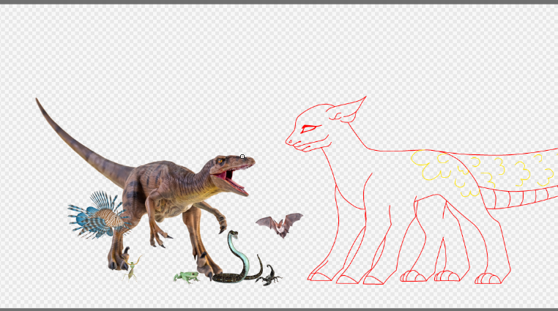The width and height of the screenshot is (558, 311).
Task: Click the small square handle above raptor's head
Action: pyautogui.click(x=242, y=157)
